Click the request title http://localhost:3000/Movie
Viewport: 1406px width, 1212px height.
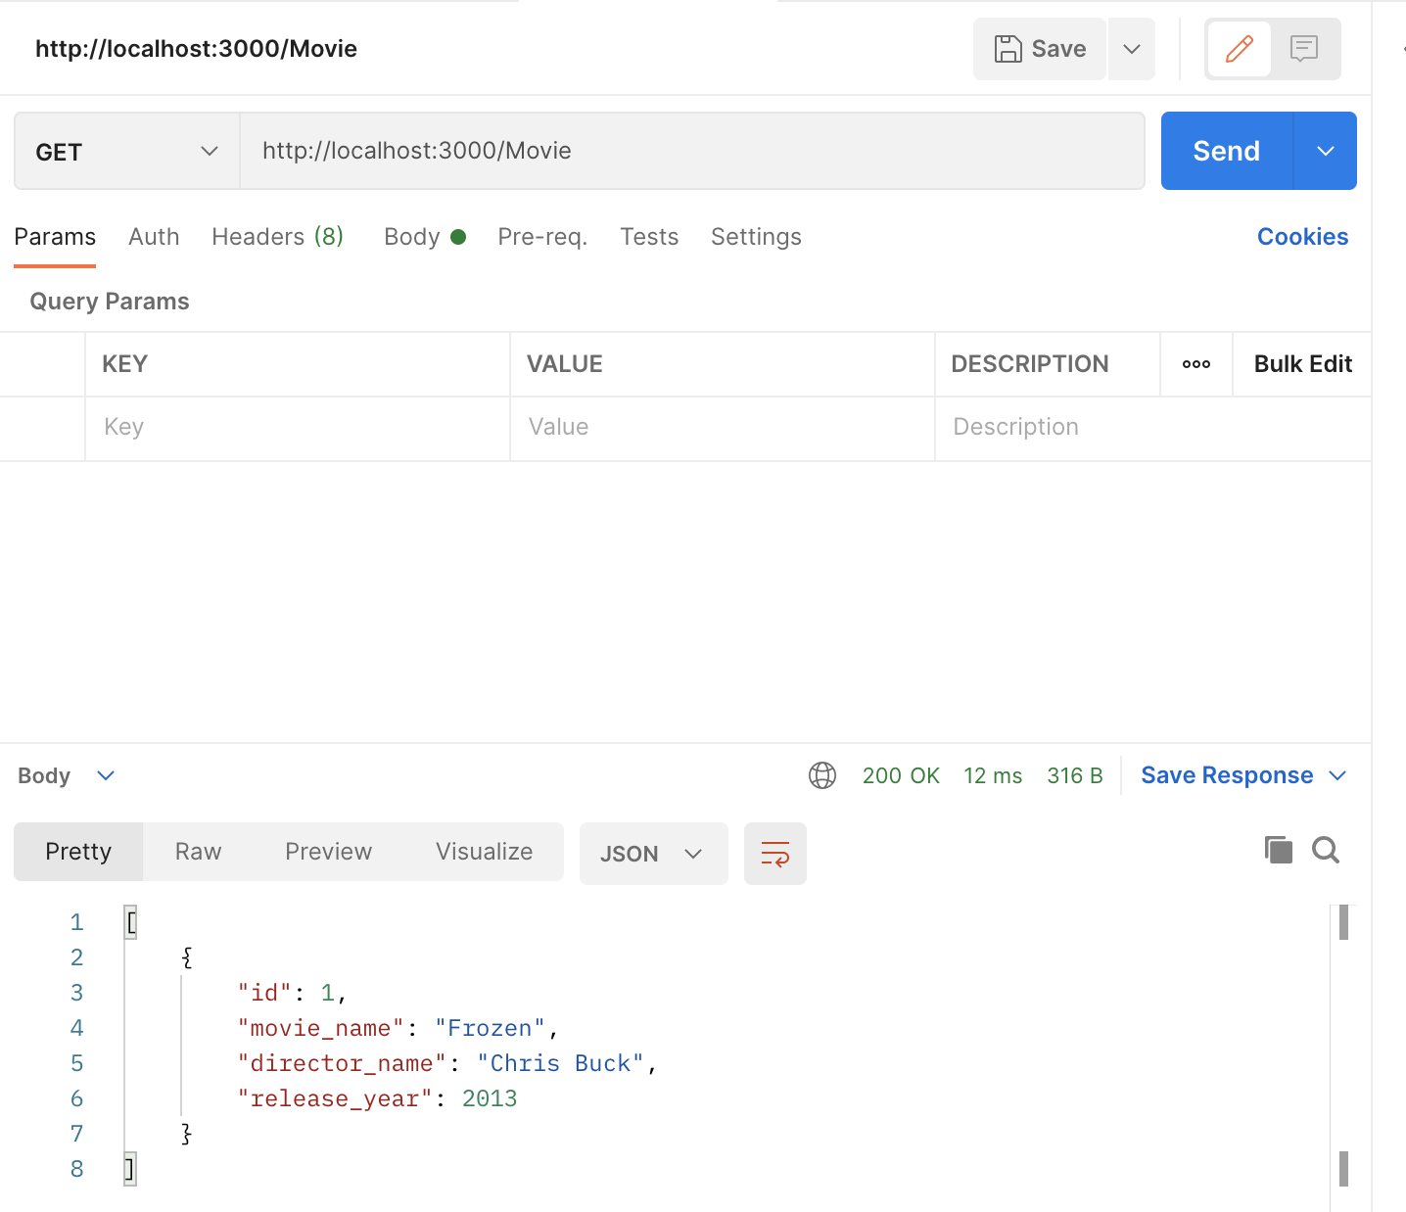click(x=196, y=49)
